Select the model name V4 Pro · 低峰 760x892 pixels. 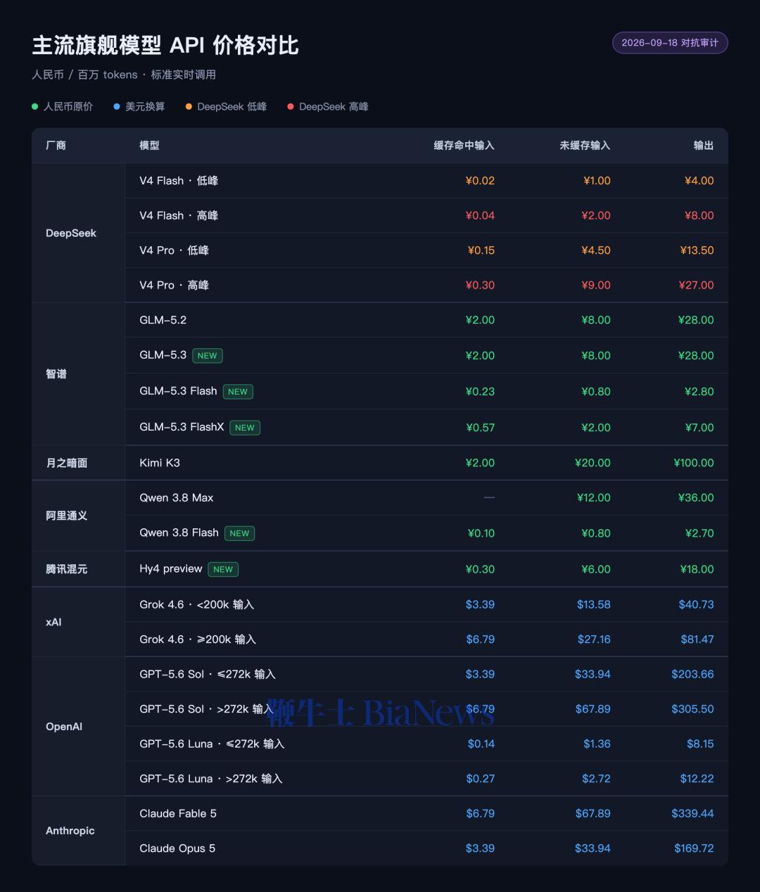click(174, 250)
